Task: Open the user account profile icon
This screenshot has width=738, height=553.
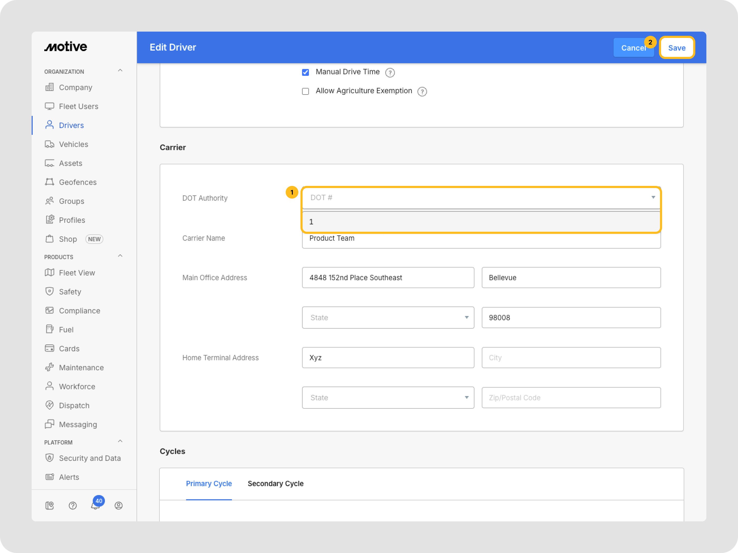Action: click(x=118, y=505)
